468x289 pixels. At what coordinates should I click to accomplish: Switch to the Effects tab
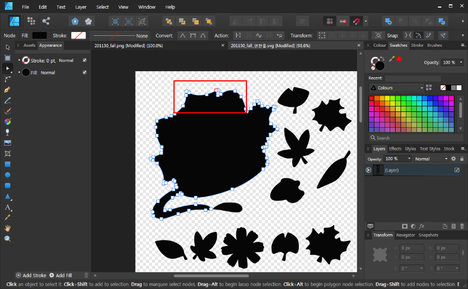(x=395, y=149)
